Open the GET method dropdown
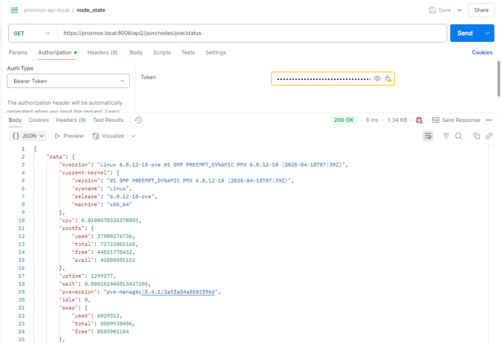The image size is (501, 343). 32,33
